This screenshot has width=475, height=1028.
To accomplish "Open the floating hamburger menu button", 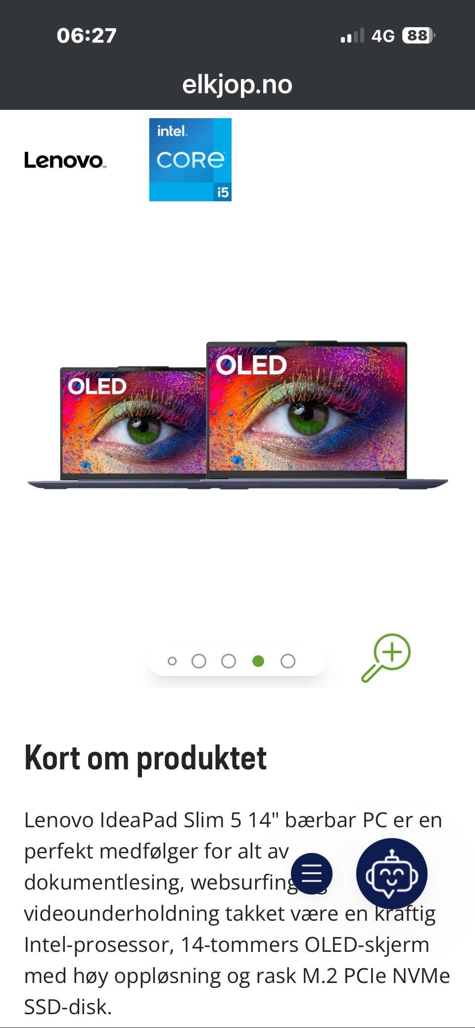I will [312, 873].
